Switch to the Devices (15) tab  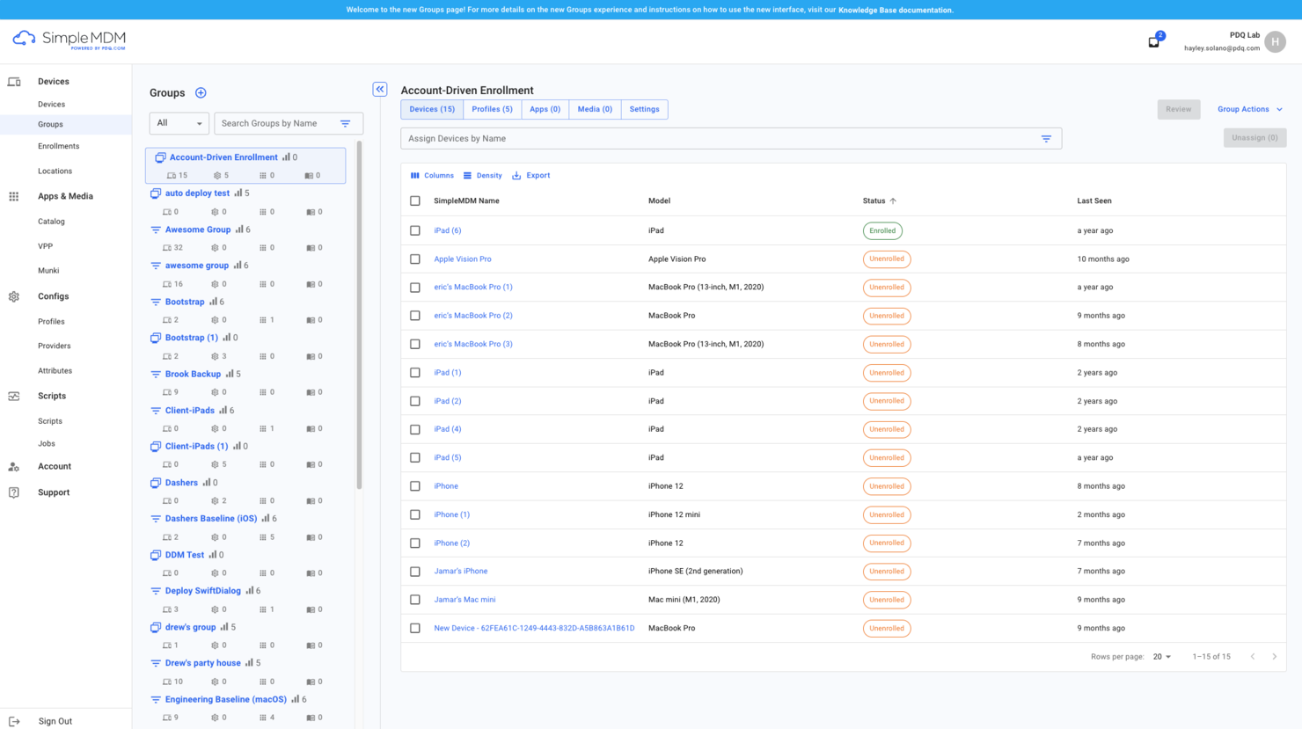tap(432, 110)
